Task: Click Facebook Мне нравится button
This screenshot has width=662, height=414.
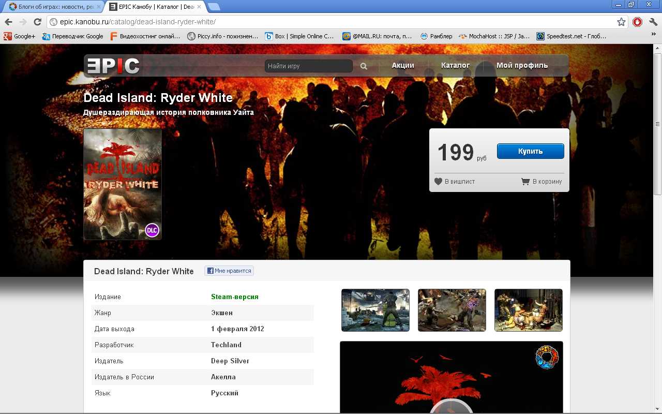Action: pos(229,271)
